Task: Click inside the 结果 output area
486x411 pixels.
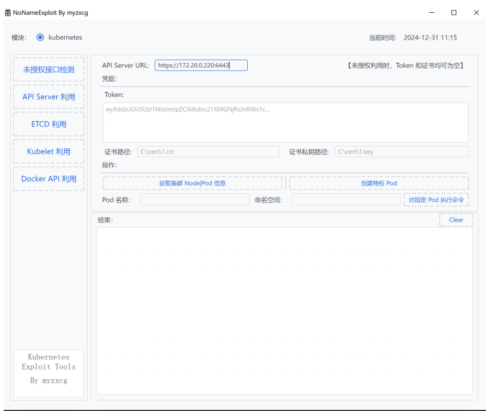Action: pyautogui.click(x=284, y=311)
